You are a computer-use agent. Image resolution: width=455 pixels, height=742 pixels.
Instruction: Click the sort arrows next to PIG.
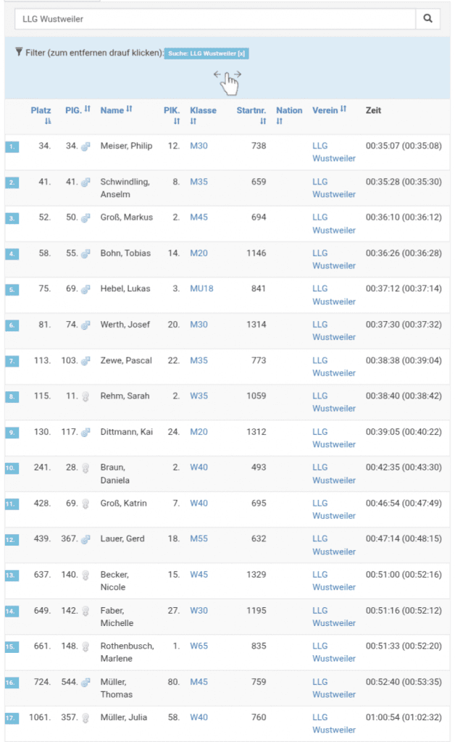click(x=88, y=109)
